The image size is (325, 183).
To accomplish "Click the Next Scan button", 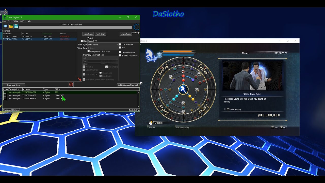I will tap(100, 34).
